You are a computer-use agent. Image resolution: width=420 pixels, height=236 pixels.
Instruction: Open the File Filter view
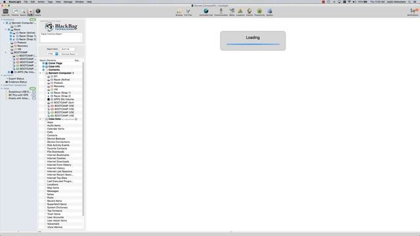(188, 12)
